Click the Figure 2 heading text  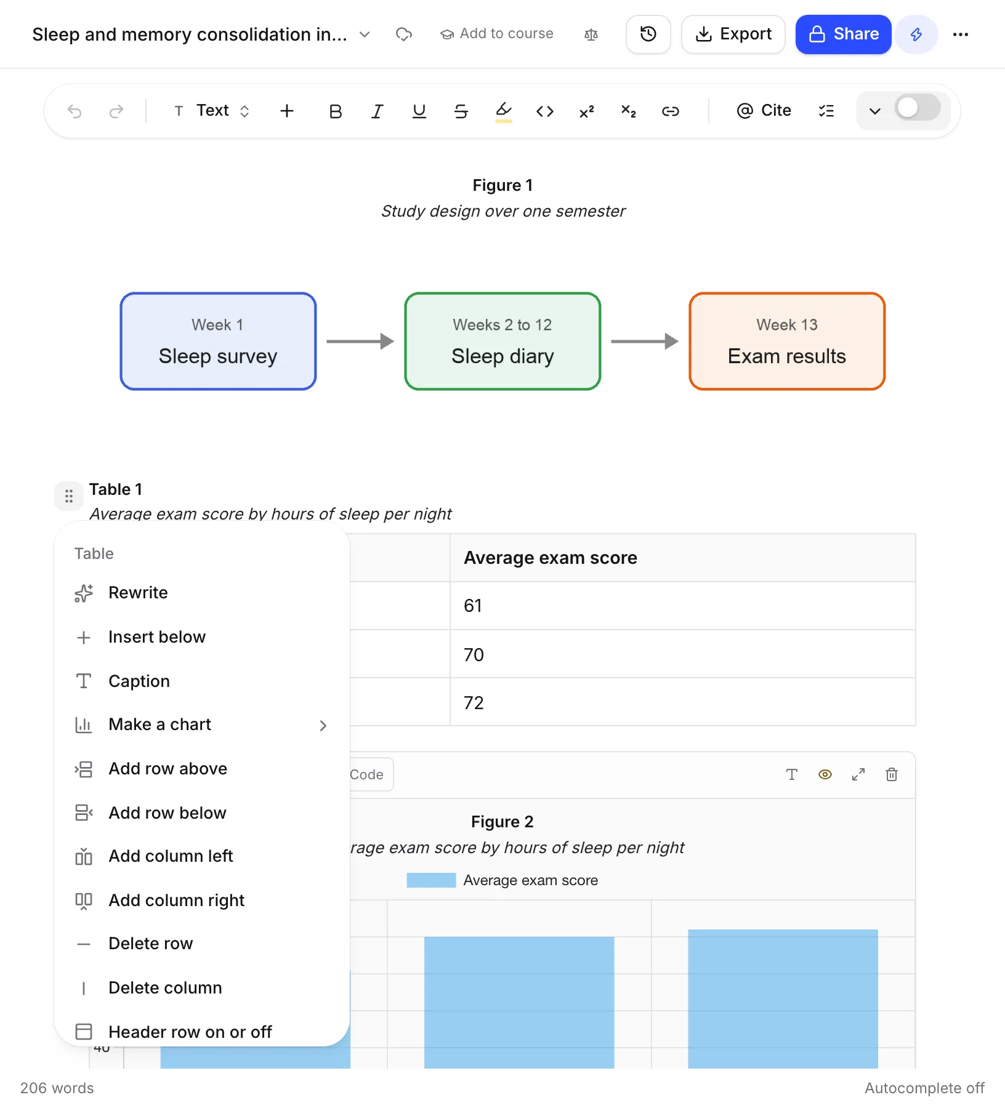tap(502, 822)
